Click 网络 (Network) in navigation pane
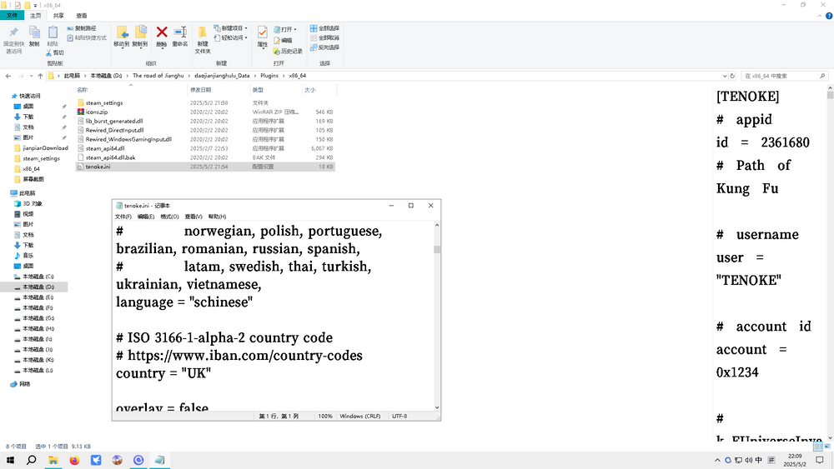This screenshot has height=469, width=834. pos(24,384)
